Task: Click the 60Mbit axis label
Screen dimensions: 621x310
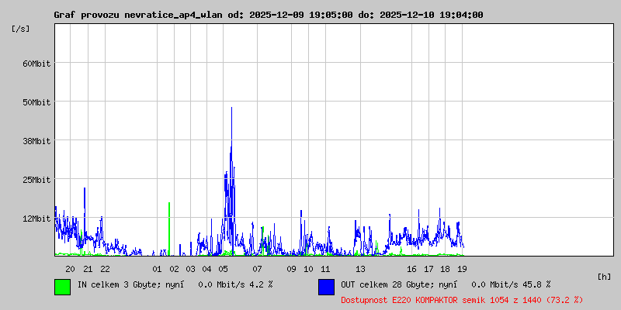Action: tap(36, 64)
